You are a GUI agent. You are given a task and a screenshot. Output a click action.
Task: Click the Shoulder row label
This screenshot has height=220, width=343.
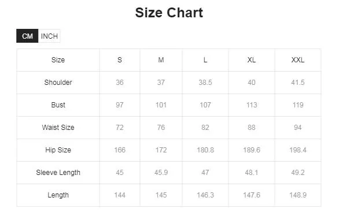58,83
